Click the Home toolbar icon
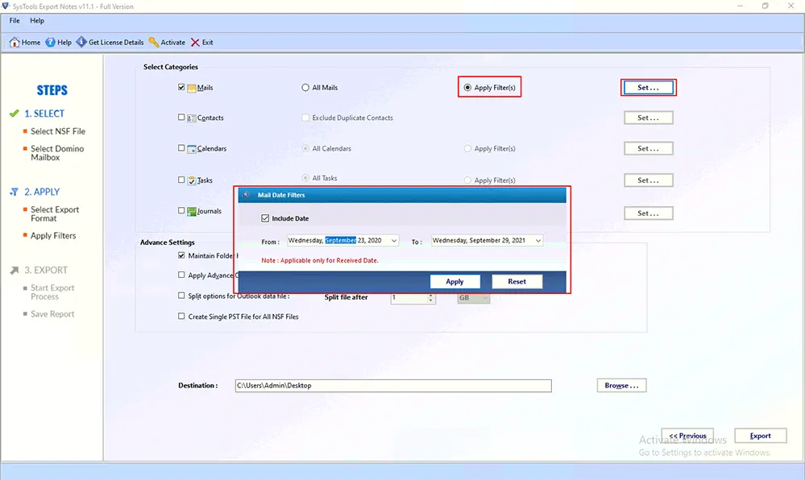This screenshot has height=480, width=805. point(15,42)
